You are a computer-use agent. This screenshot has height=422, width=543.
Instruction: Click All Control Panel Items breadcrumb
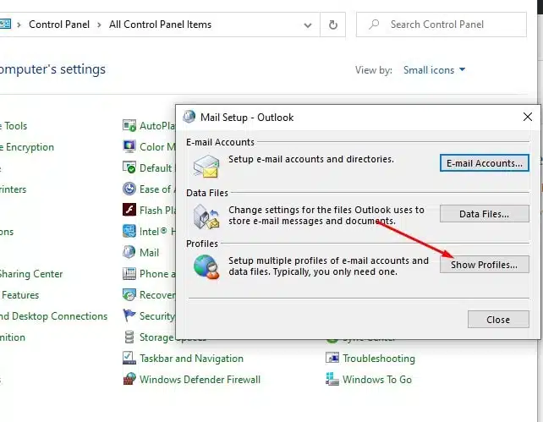(x=160, y=25)
